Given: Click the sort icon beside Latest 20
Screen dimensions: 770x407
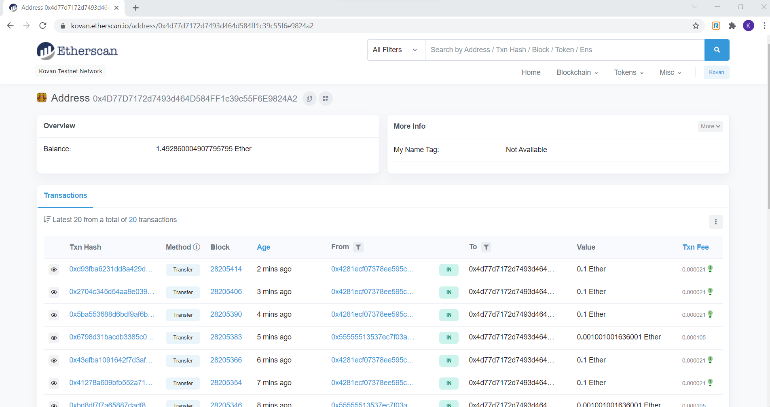Looking at the screenshot, I should (47, 219).
